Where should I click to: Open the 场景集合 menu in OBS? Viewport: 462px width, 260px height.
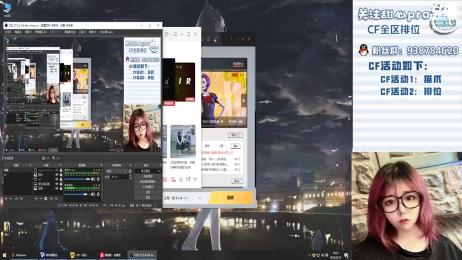point(70,32)
